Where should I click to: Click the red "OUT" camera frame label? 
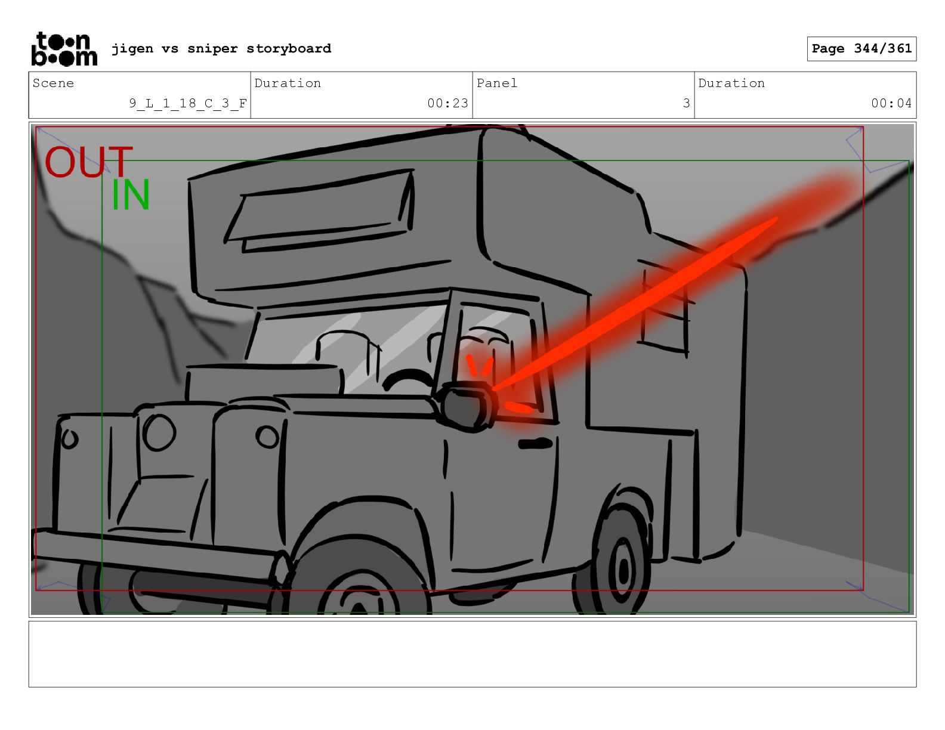point(89,162)
